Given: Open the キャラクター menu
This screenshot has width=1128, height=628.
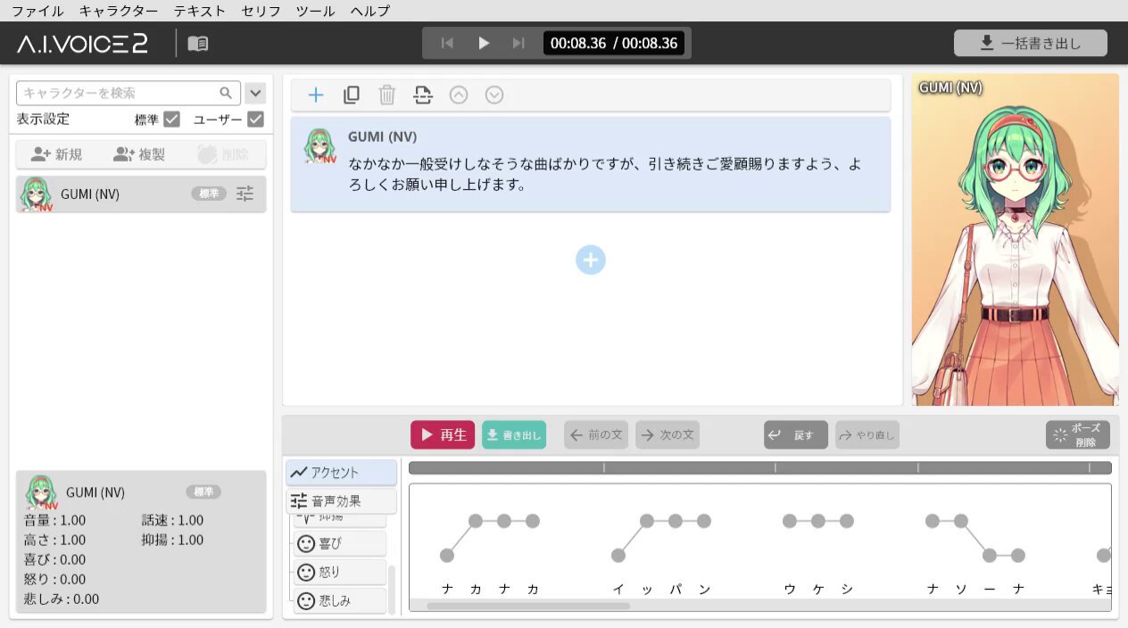Looking at the screenshot, I should pyautogui.click(x=119, y=12).
